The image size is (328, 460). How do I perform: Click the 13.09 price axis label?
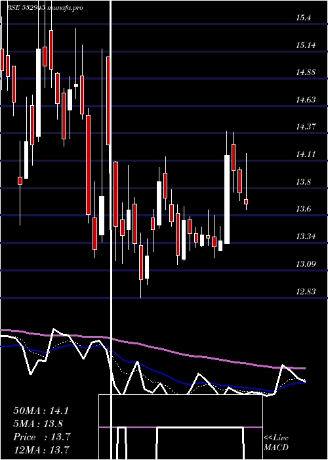[306, 264]
